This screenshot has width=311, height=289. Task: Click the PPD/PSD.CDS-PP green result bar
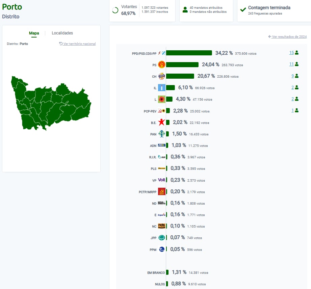189,53
